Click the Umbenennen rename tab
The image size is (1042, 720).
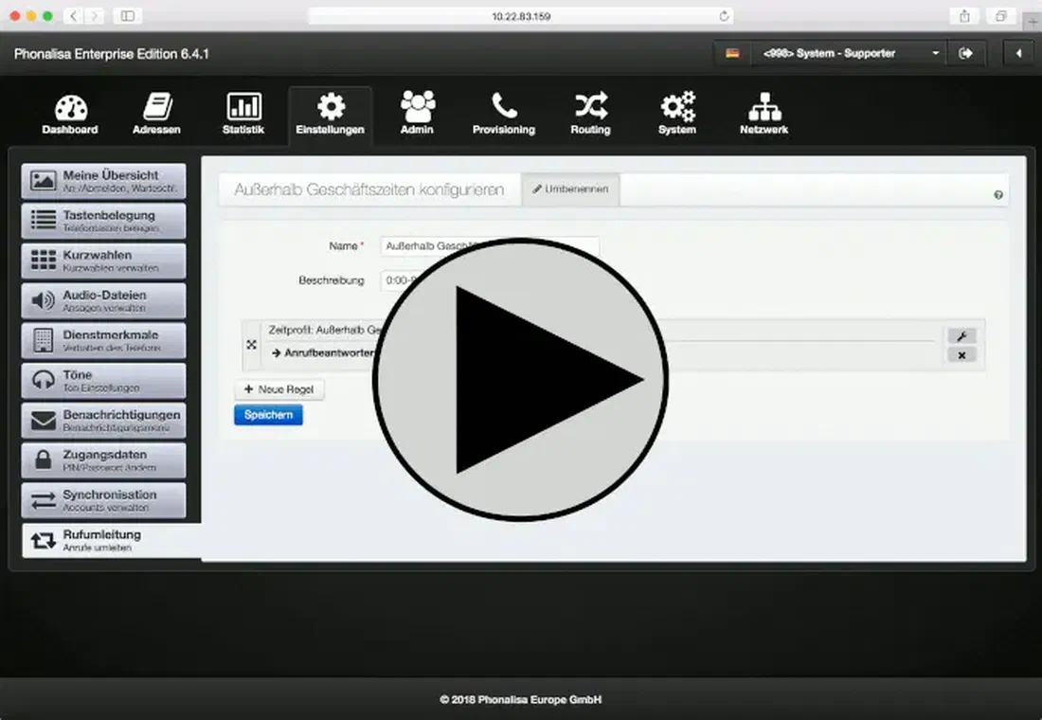click(570, 189)
